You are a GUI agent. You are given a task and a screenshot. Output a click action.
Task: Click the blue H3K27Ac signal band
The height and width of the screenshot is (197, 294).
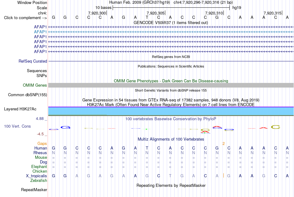pos(171,111)
